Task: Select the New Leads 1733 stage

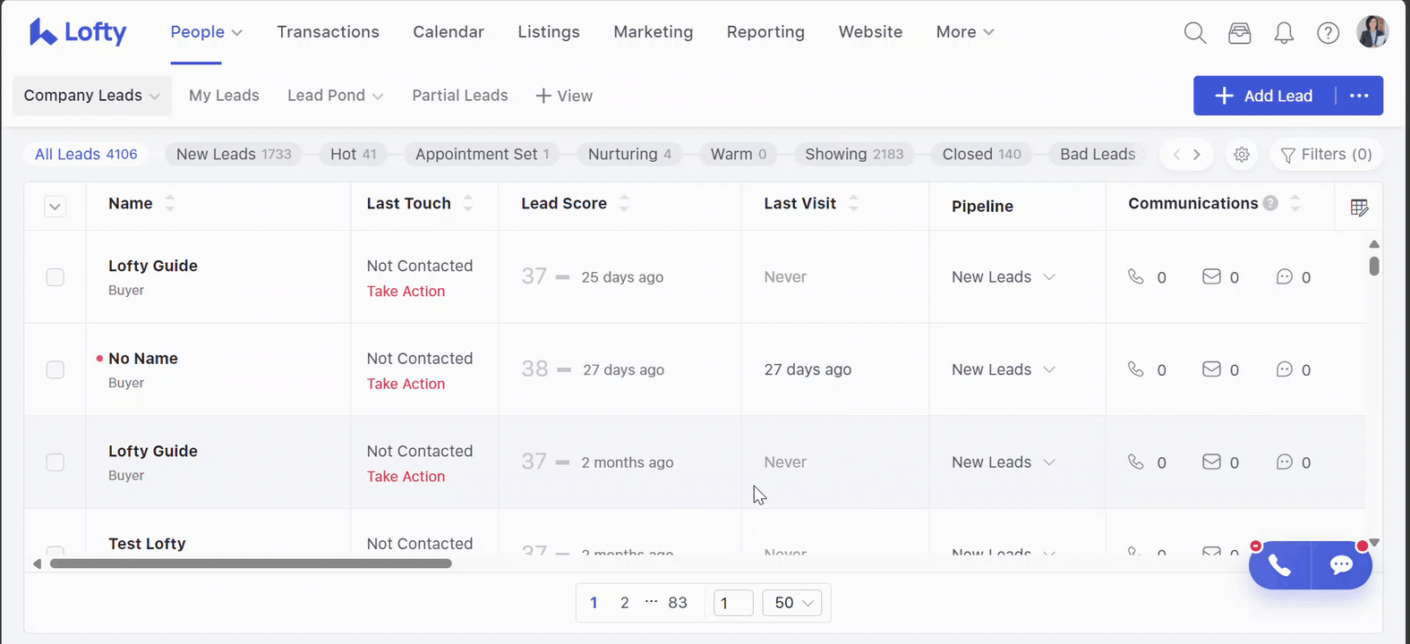Action: pos(234,155)
